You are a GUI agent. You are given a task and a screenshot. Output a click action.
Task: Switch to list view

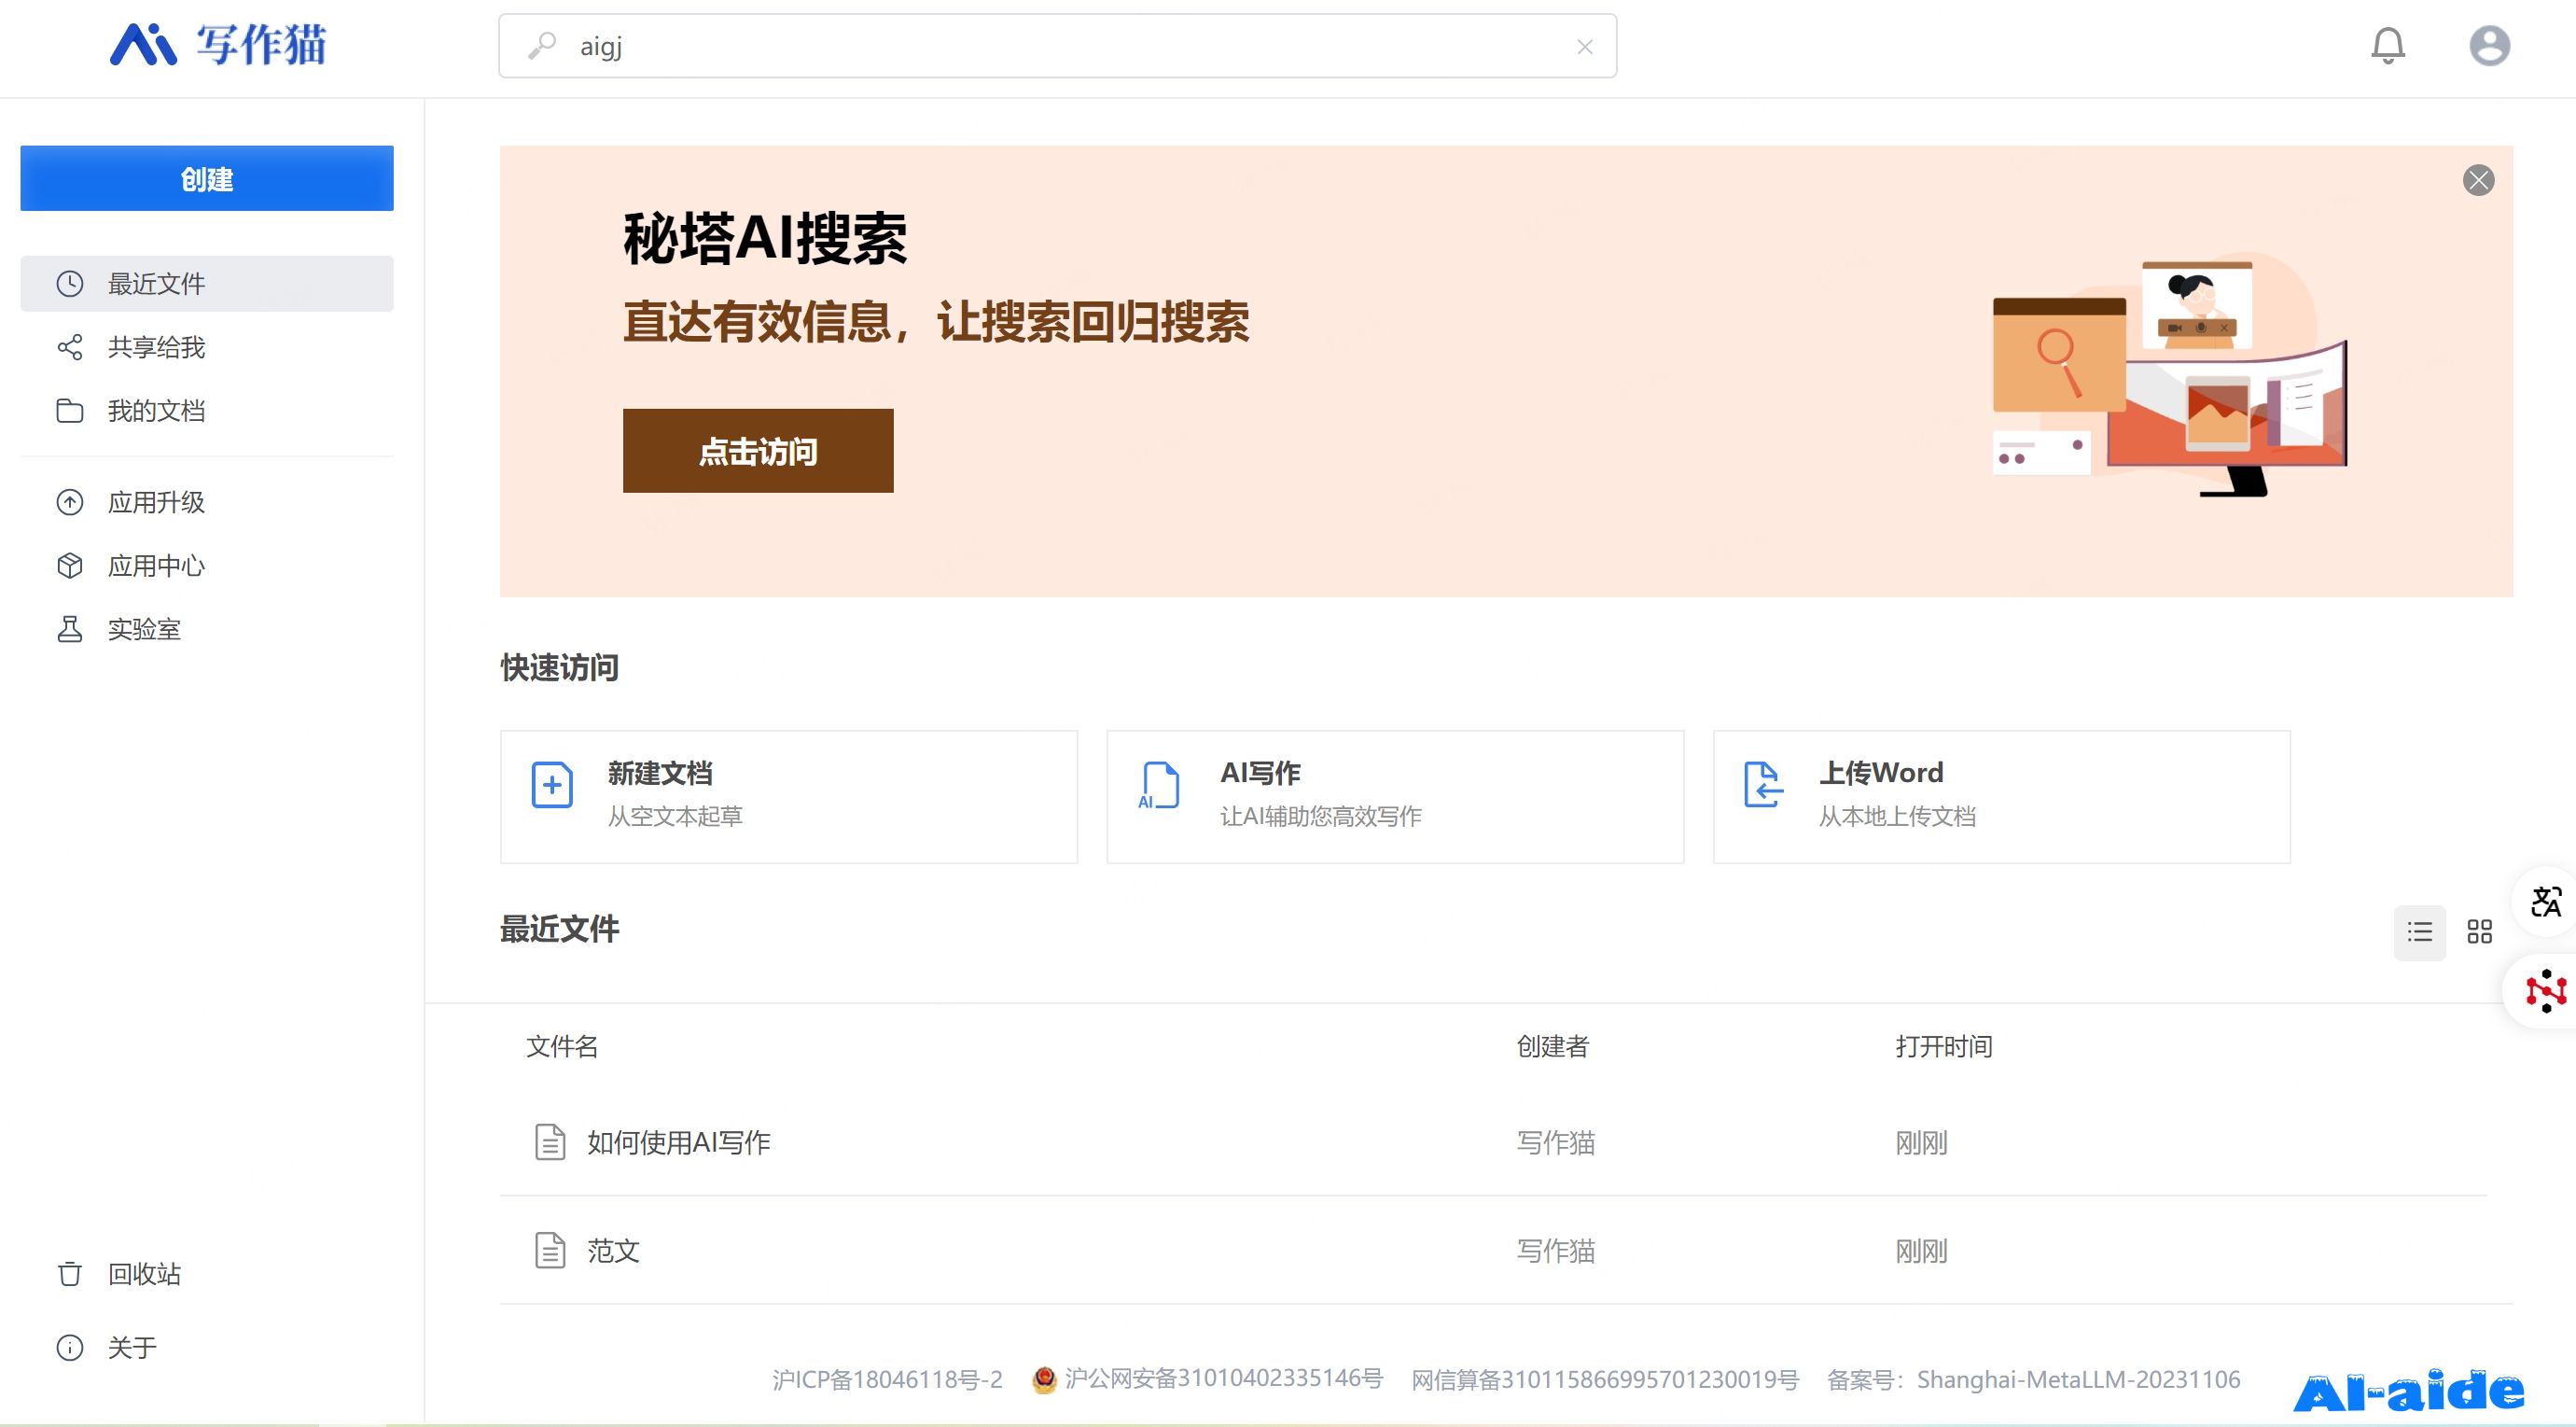[x=2419, y=932]
